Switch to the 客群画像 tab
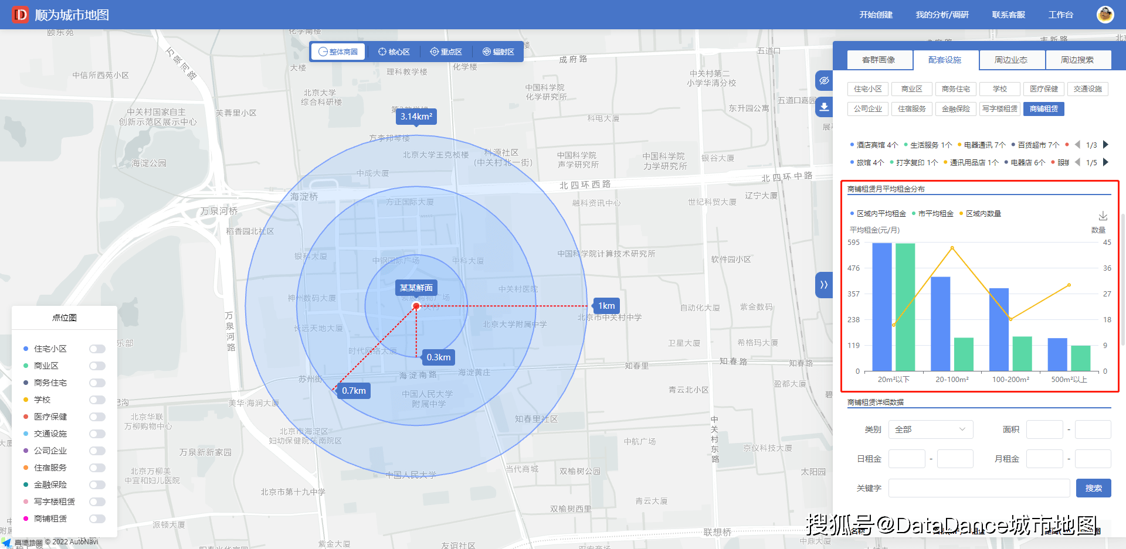The width and height of the screenshot is (1126, 549). (879, 60)
